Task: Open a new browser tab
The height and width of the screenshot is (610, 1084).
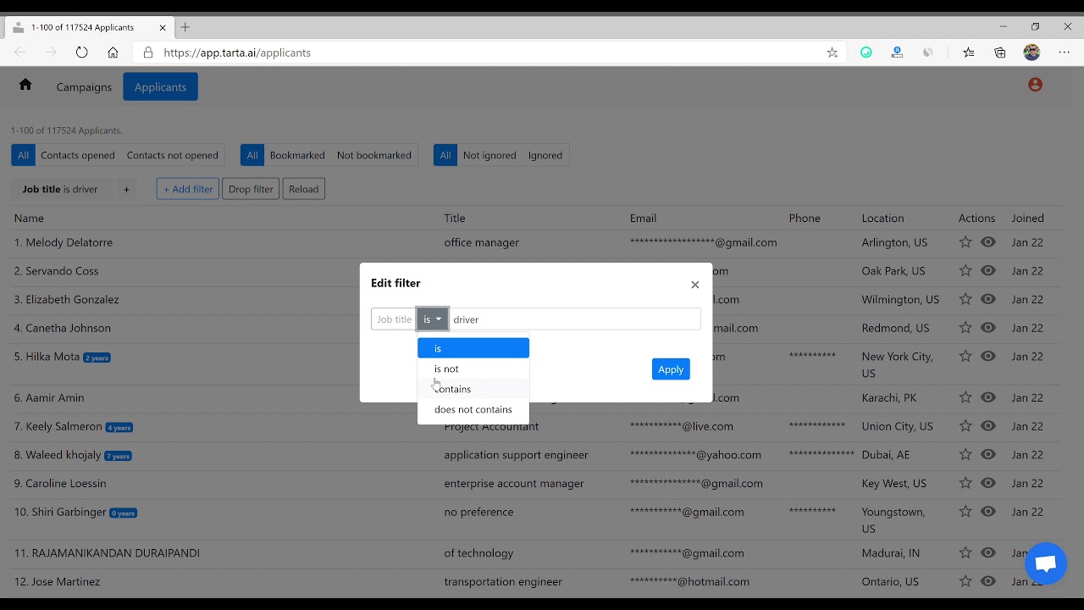Action: coord(185,27)
